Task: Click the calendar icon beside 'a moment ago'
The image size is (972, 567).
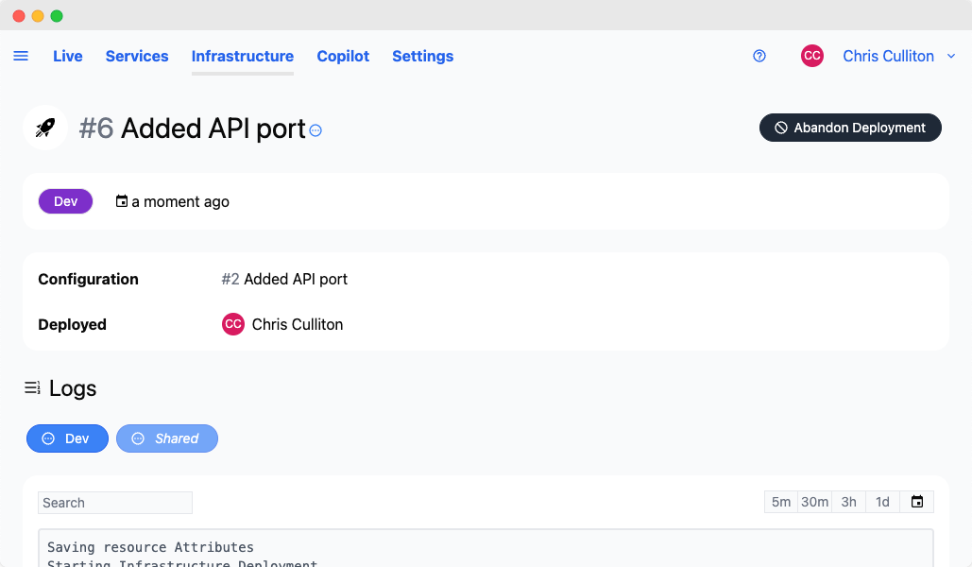Action: [x=122, y=201]
